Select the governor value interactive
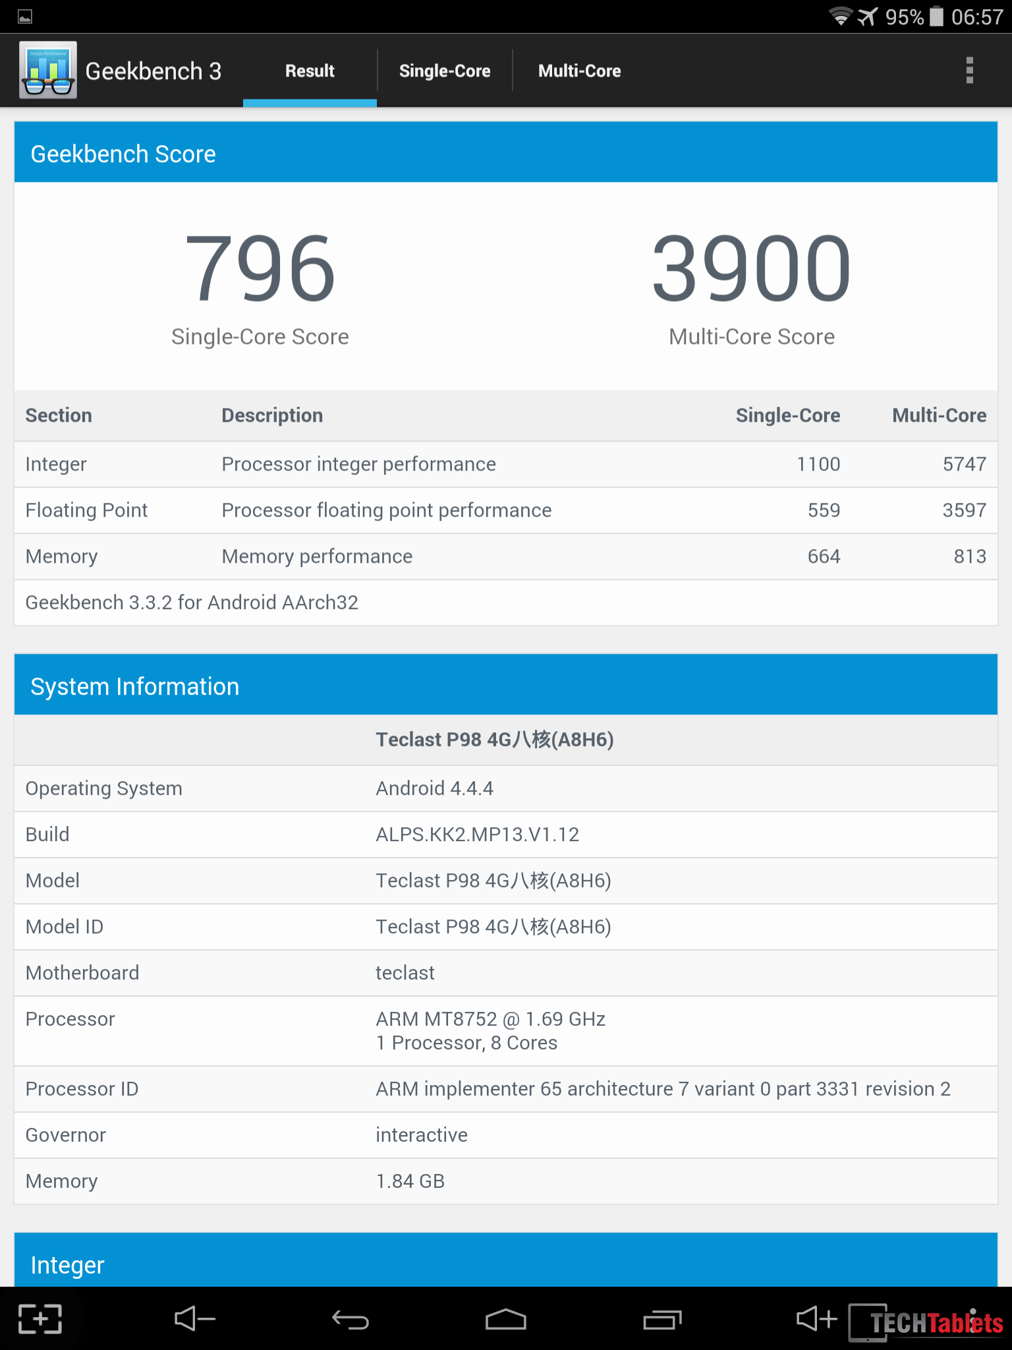Viewport: 1012px width, 1350px height. (x=422, y=1135)
